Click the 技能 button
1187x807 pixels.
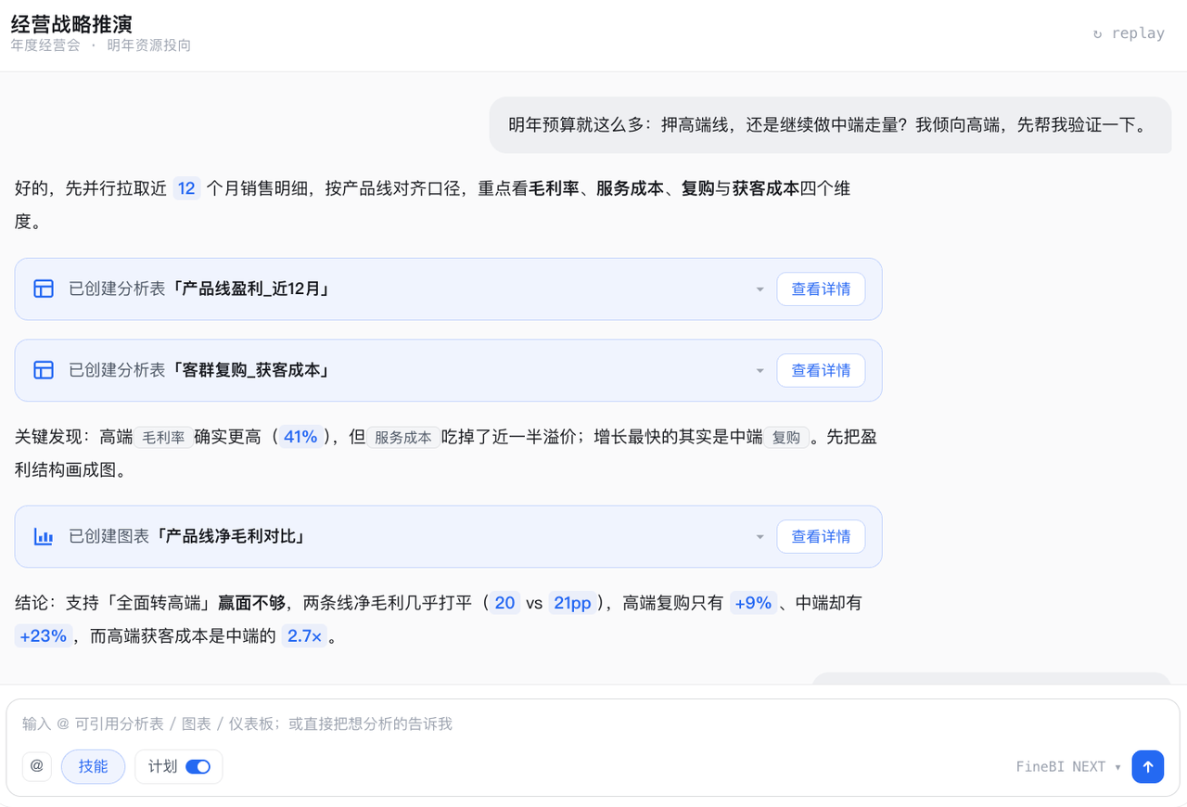93,766
